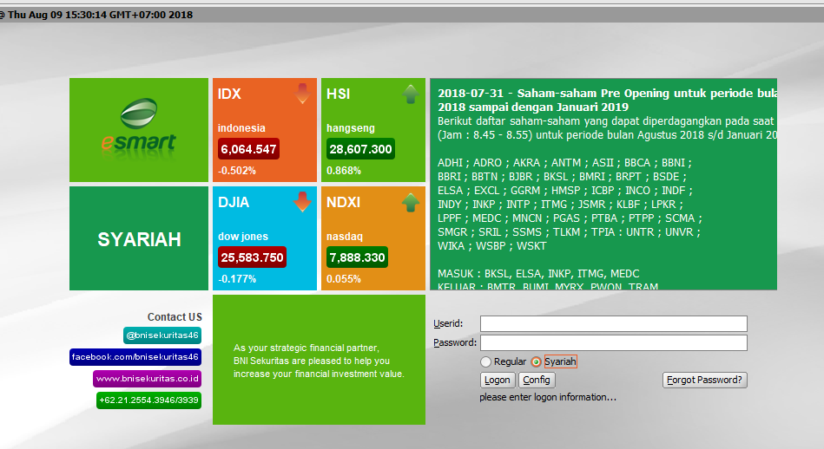The height and width of the screenshot is (449, 824).
Task: Click the NDXI green up arrow
Action: coord(411,203)
